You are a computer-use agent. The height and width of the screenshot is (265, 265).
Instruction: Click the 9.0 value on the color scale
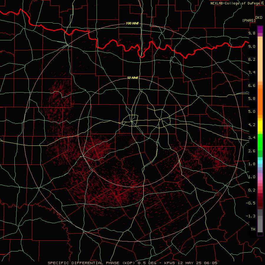252,46
